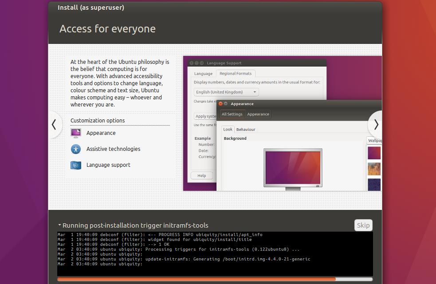Screen dimensions: 436x284
Task: Click Help in Language Support window
Action: (202, 176)
